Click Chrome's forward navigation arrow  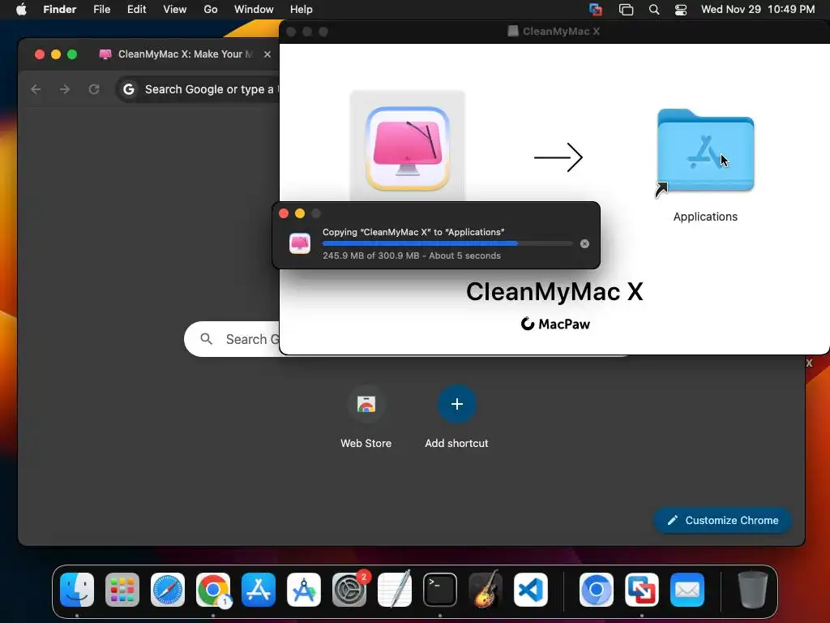tap(65, 89)
